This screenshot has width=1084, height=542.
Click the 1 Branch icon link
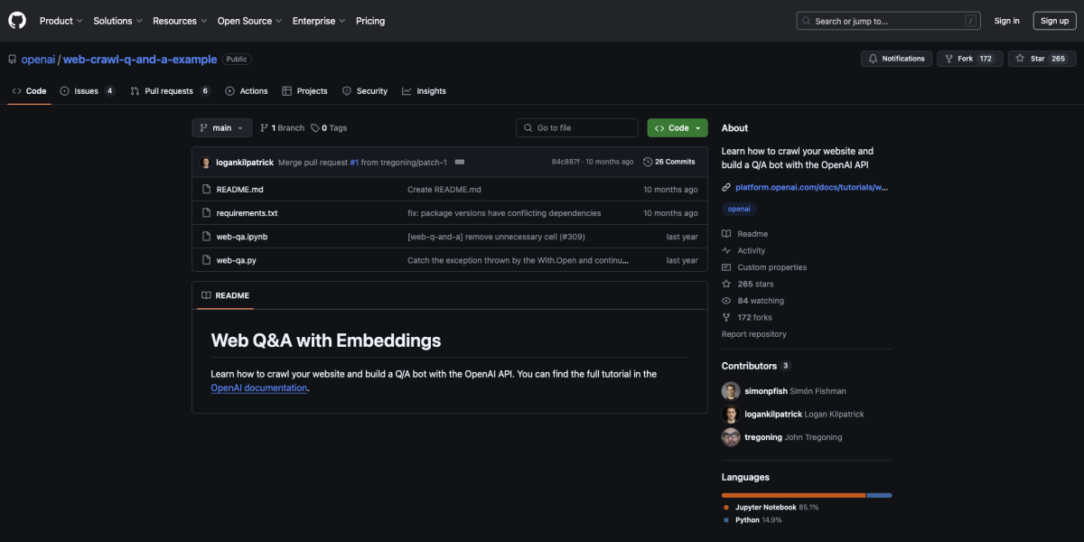tap(281, 128)
